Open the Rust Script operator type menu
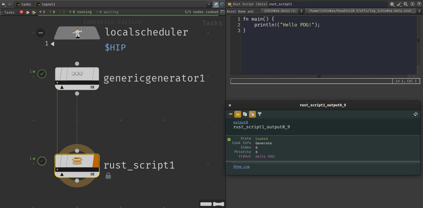Viewport: 423px width, 208px height. (230, 4)
